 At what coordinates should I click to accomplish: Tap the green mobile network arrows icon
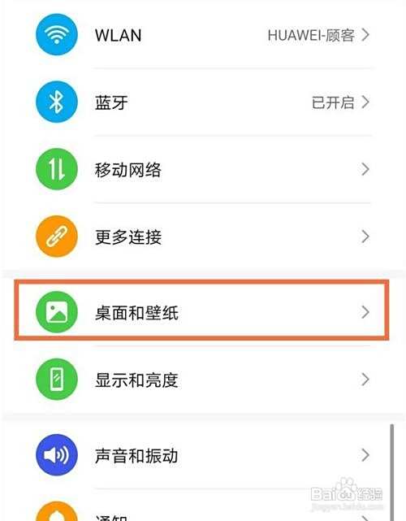(57, 169)
